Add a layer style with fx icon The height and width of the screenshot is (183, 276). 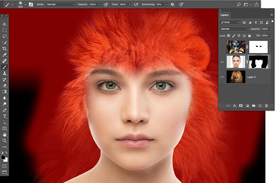tap(235, 106)
